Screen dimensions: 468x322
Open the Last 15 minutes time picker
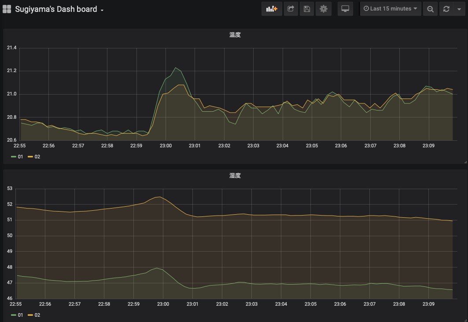tap(391, 9)
